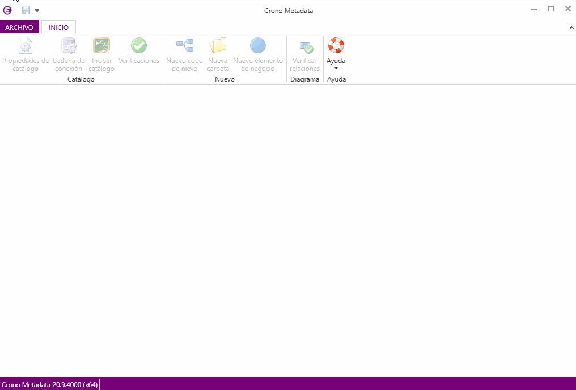Open the ARCHIVO tab

tap(19, 27)
